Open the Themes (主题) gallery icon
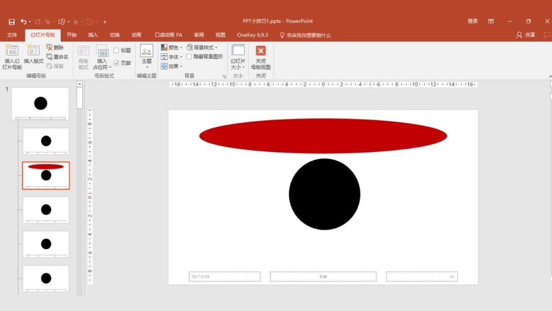552x311 pixels. click(x=146, y=51)
